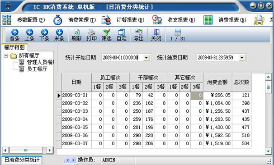This screenshot has height=165, width=274.
Task: Click the 总次数 column header
Action: coord(242,82)
